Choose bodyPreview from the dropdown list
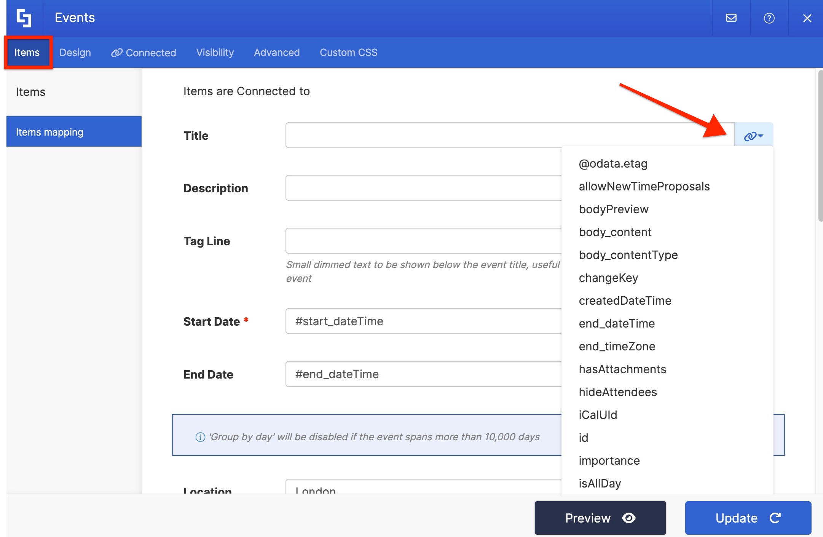The height and width of the screenshot is (537, 823). point(613,209)
